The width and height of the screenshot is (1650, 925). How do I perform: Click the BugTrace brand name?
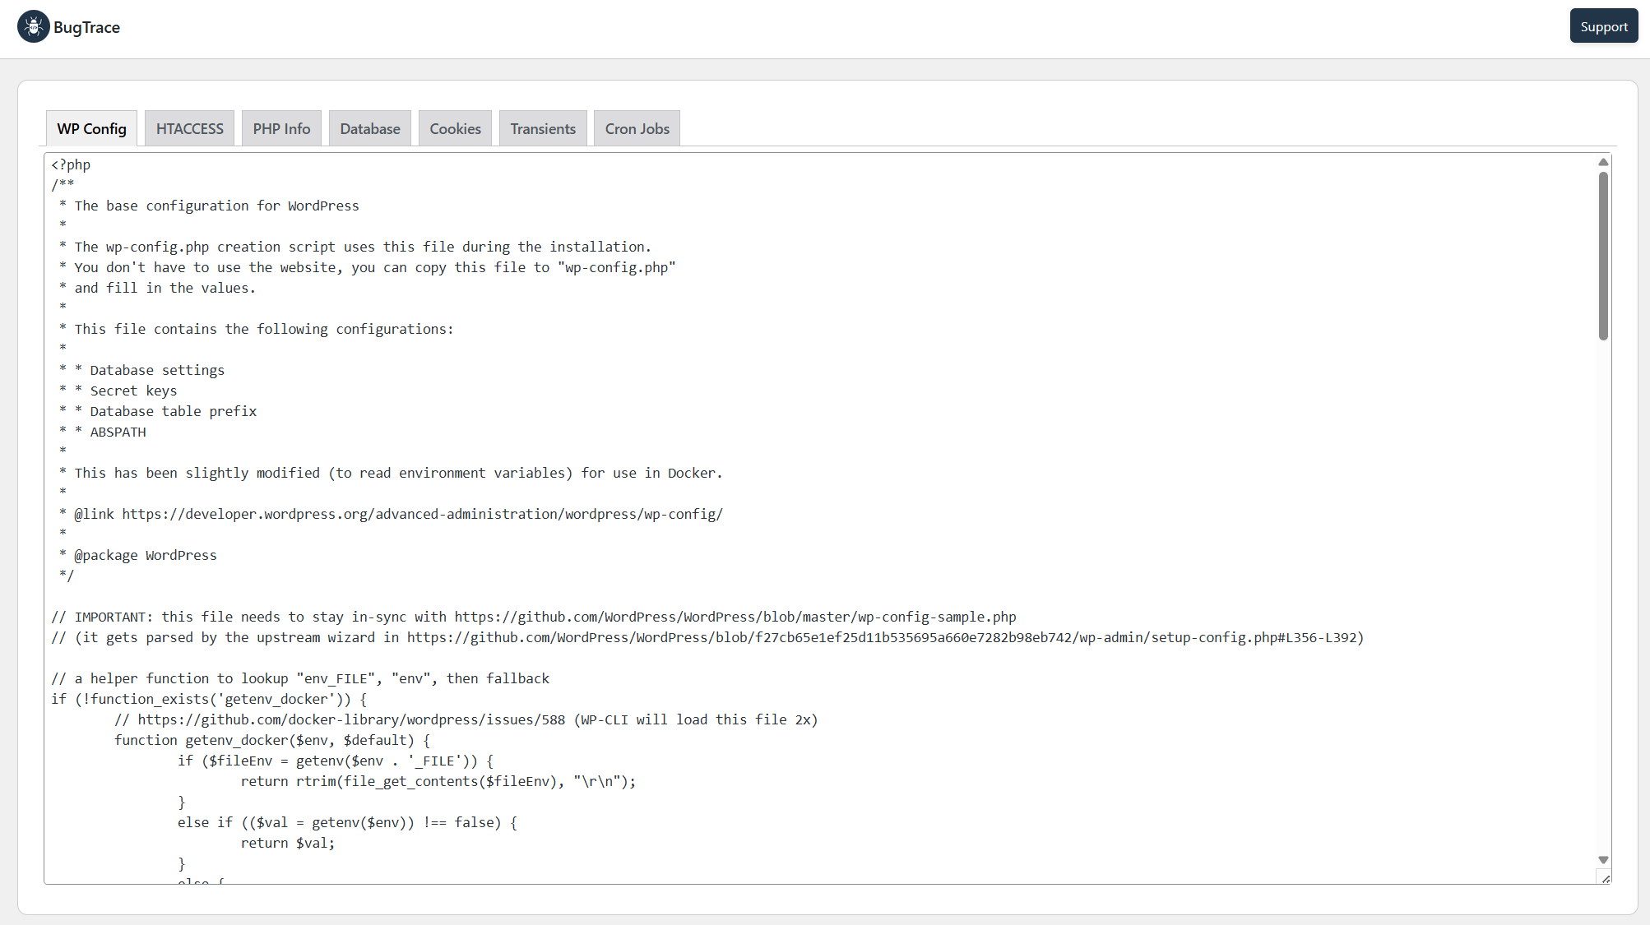[x=86, y=27]
